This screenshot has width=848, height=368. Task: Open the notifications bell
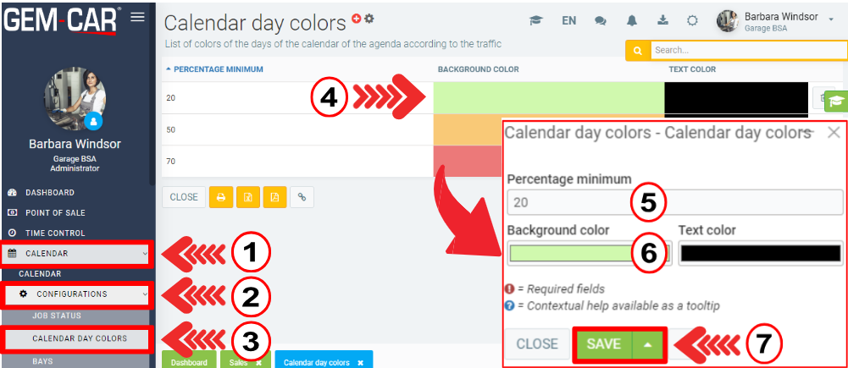coord(632,21)
